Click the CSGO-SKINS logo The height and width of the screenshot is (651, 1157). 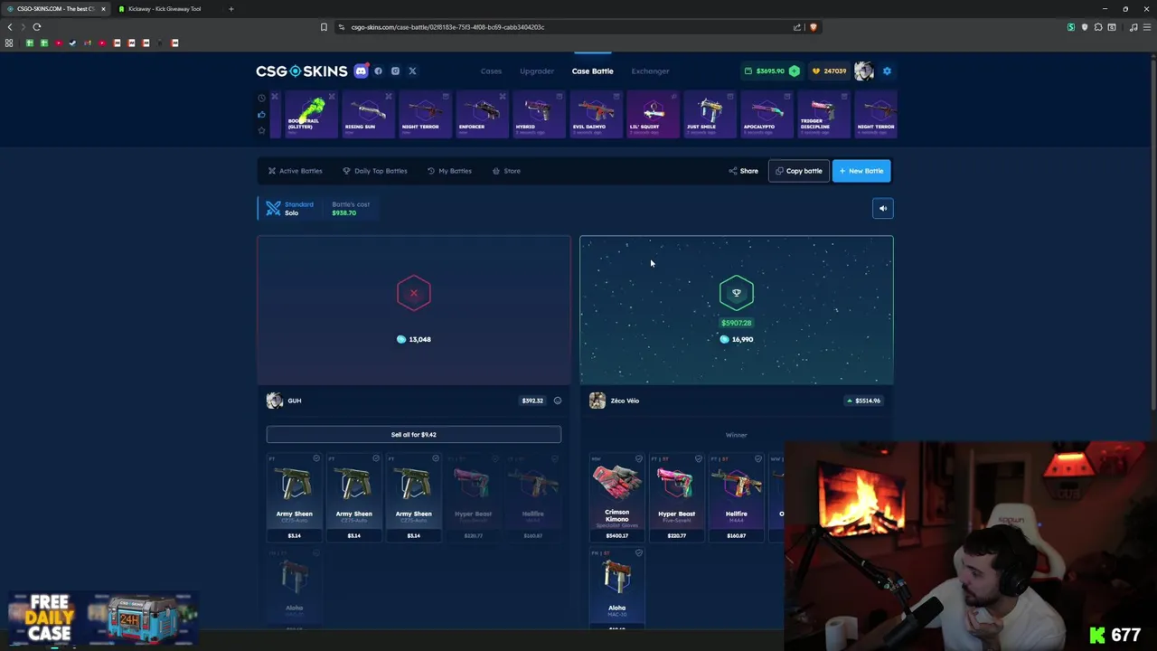[x=301, y=71]
